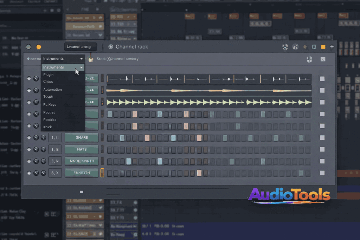Screen dimensions: 360x240
Task: Enable the selector checkbox for the HATS channel
Action: point(322,149)
